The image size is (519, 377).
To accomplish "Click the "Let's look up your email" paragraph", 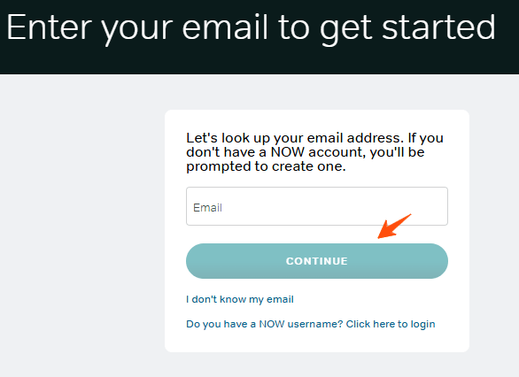I will point(314,152).
